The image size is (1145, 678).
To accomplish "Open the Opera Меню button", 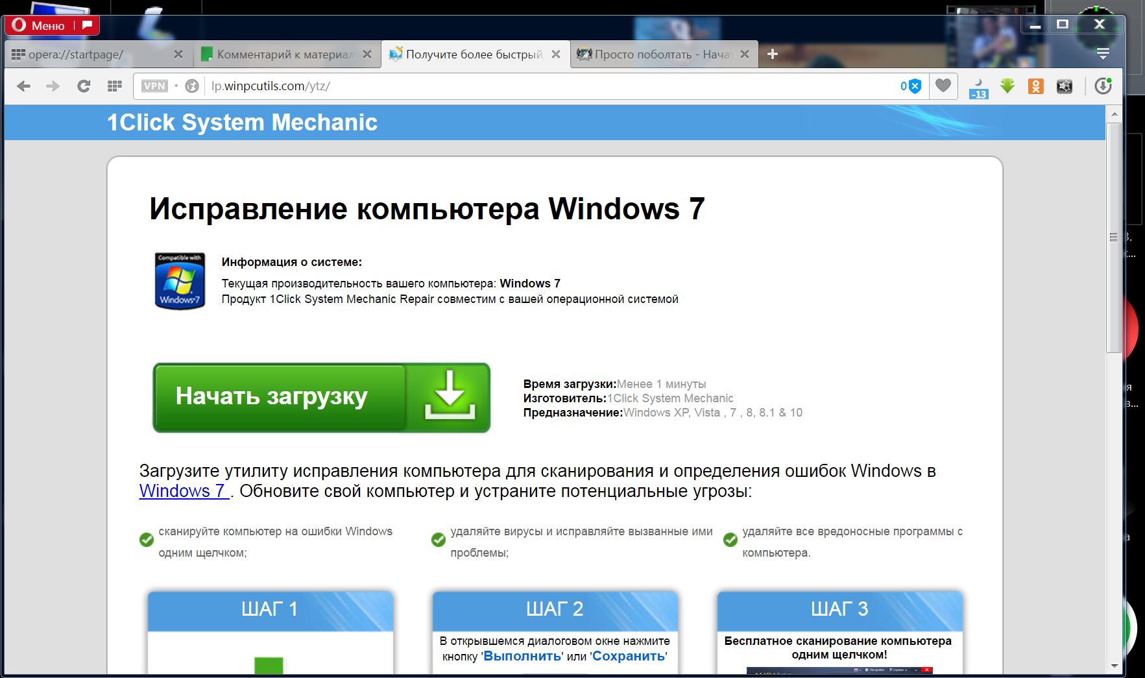I will click(38, 25).
